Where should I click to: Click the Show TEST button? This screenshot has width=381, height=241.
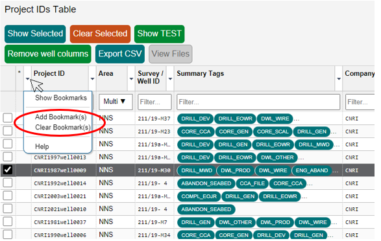(x=160, y=34)
